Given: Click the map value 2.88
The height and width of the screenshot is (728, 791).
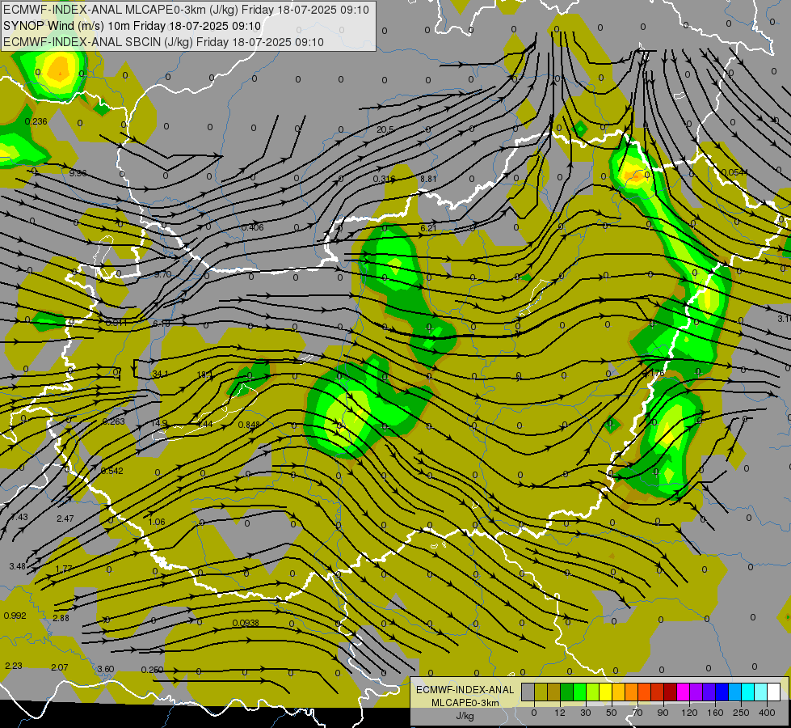Looking at the screenshot, I should [61, 618].
